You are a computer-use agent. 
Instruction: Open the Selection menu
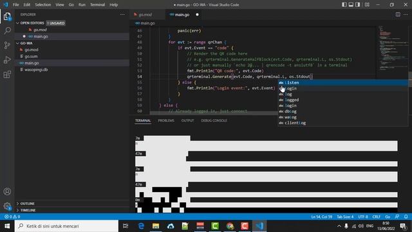pos(43,5)
